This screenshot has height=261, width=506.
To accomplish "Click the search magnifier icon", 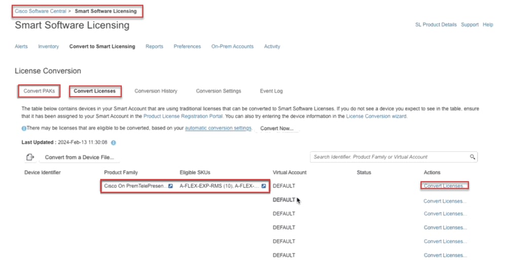I will coord(472,157).
